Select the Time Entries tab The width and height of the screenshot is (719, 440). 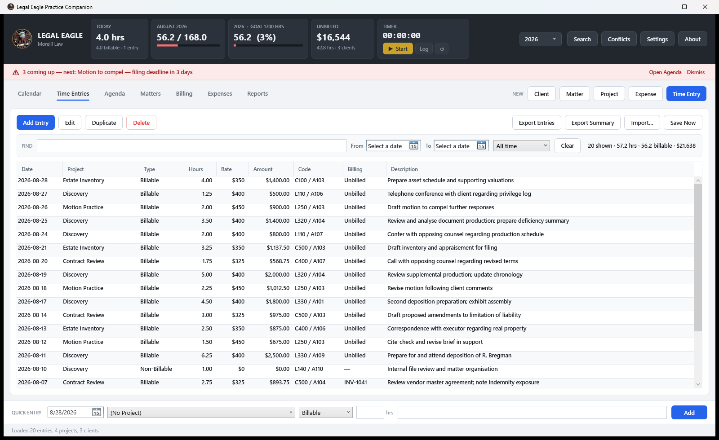73,94
